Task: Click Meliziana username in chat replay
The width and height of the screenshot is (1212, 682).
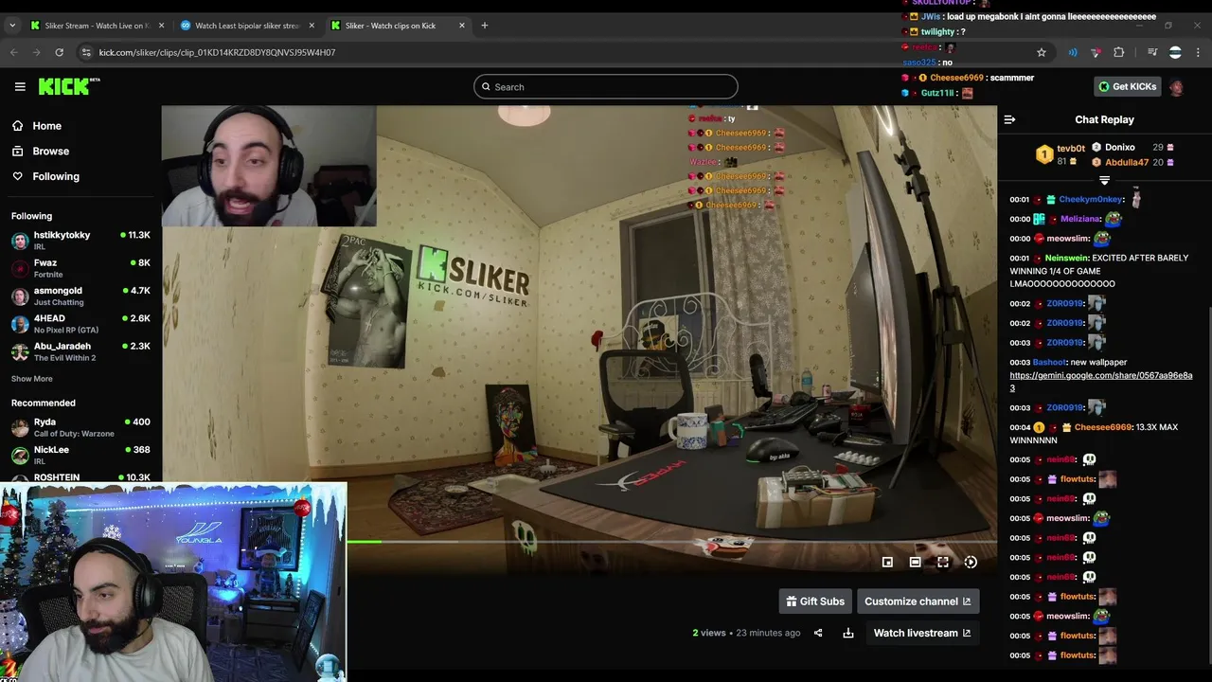Action: pos(1080,219)
